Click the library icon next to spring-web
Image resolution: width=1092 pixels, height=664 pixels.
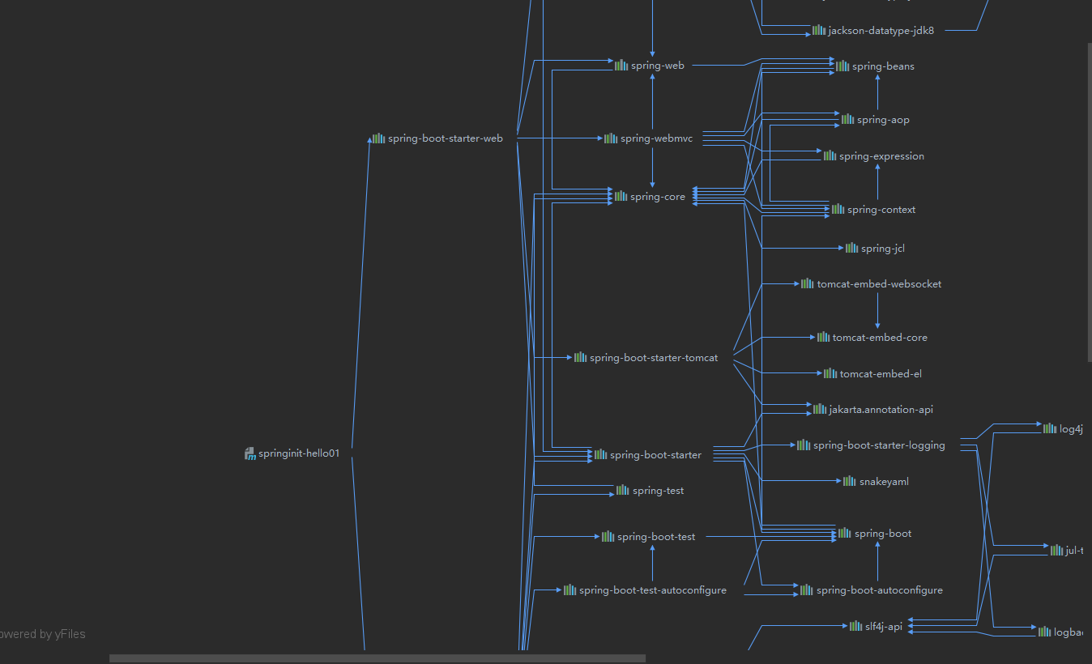pyautogui.click(x=621, y=66)
